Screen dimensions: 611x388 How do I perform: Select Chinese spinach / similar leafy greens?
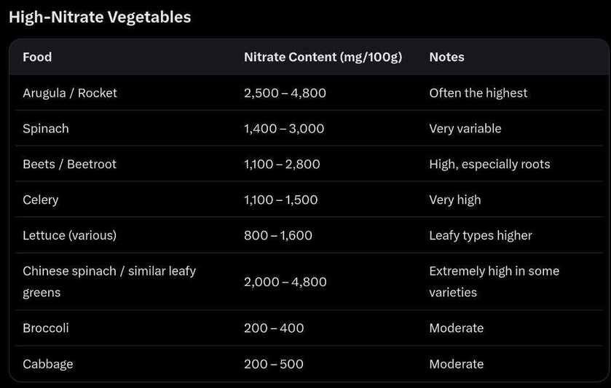[x=109, y=282]
